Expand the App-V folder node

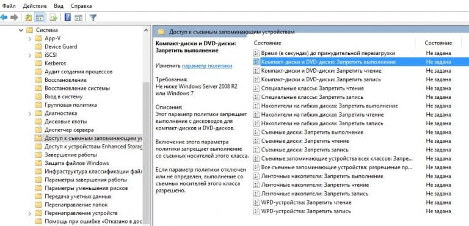point(29,38)
